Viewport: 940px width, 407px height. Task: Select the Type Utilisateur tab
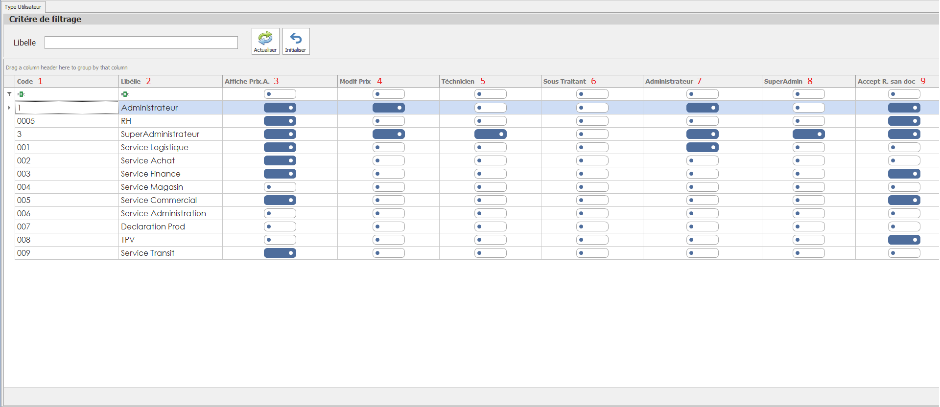(23, 7)
